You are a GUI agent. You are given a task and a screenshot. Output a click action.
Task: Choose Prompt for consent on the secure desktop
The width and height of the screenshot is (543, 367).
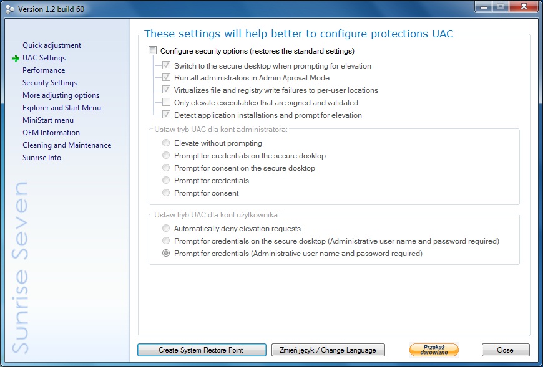[x=167, y=168]
